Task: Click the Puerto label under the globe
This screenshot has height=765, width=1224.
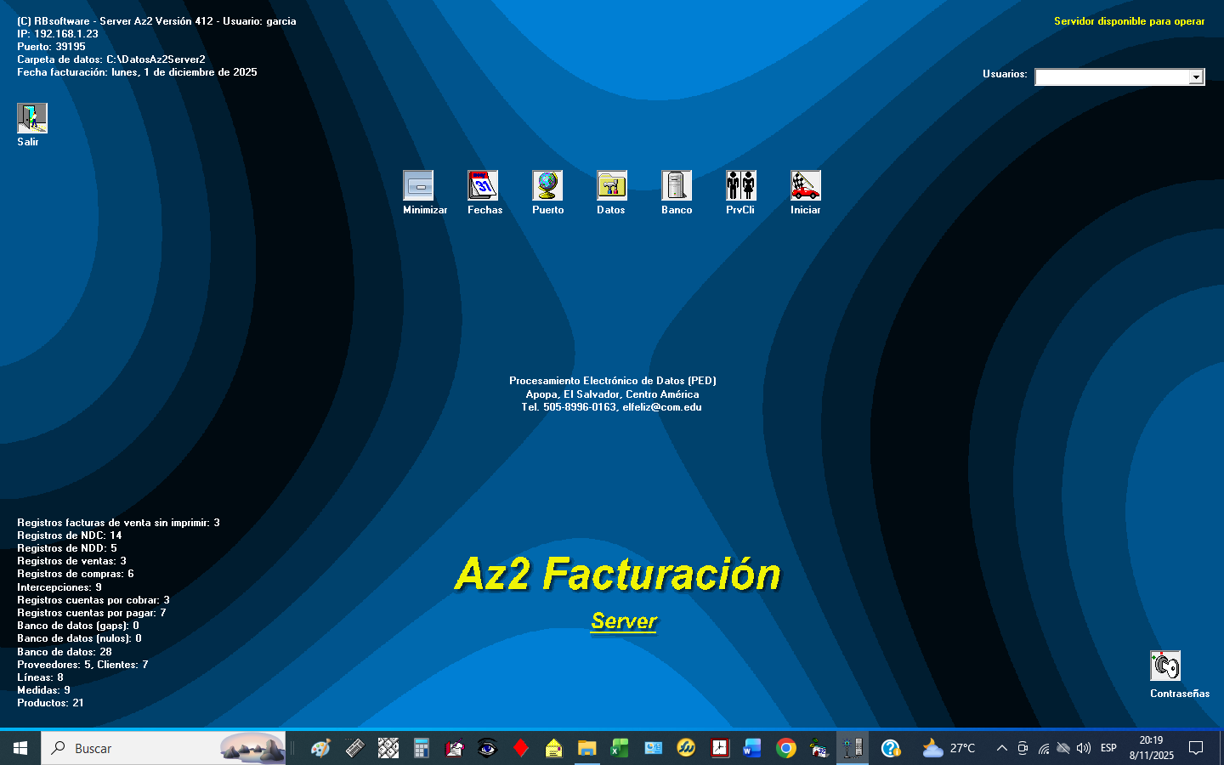Action: pos(548,210)
